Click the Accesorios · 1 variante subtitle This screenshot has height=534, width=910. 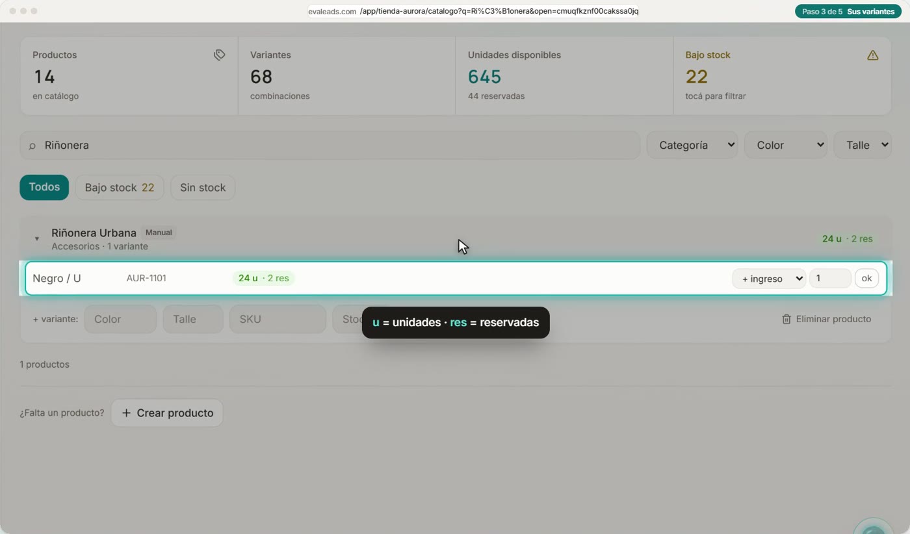point(99,247)
